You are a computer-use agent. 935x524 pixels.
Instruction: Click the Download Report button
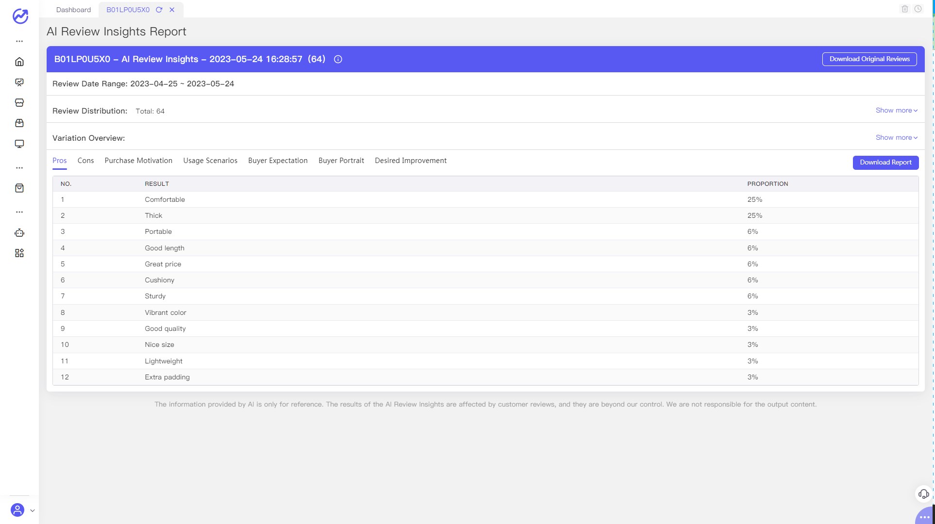click(885, 163)
